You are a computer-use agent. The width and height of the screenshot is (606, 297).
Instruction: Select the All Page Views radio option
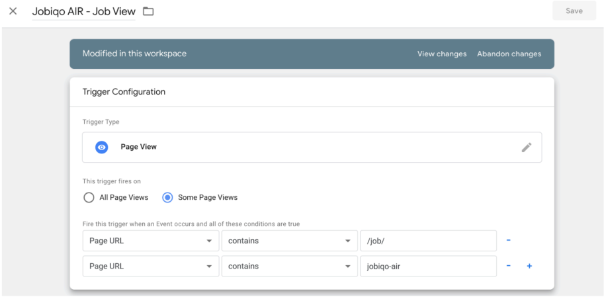click(89, 197)
